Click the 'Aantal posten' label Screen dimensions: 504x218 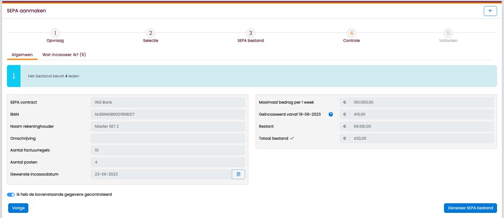click(24, 162)
